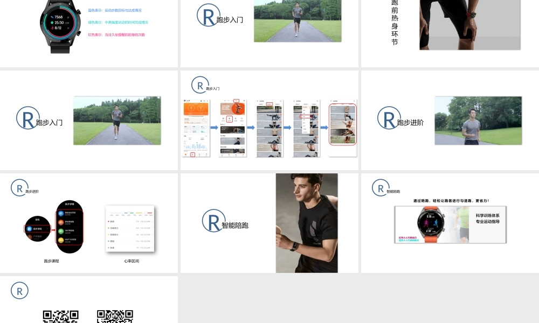Select the last phone screenshot outlined in red
This screenshot has width=539, height=323.
(x=343, y=125)
